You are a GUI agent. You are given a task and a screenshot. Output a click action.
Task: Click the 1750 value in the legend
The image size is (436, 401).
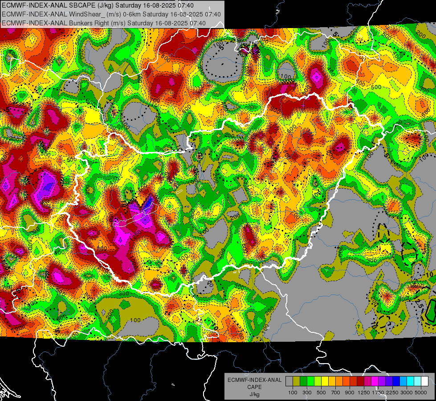[378, 393]
